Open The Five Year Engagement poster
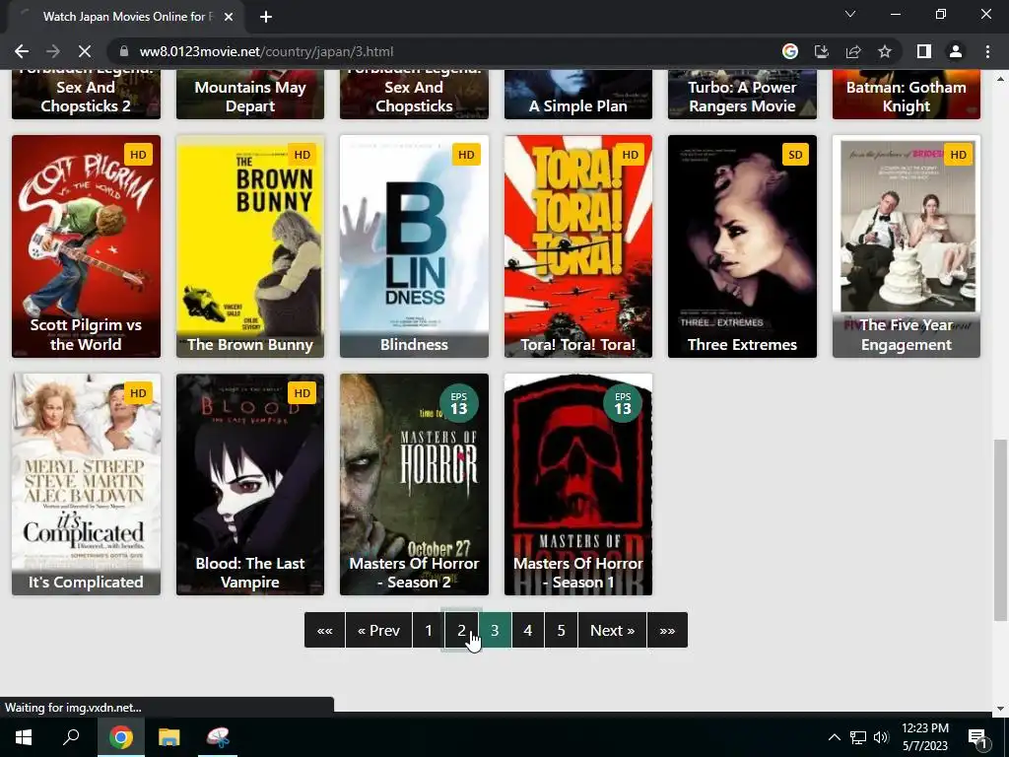1009x757 pixels. click(x=907, y=245)
